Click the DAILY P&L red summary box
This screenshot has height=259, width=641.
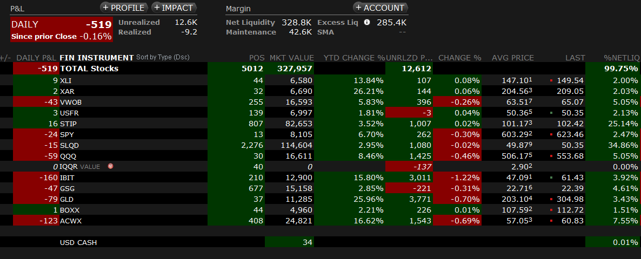tap(61, 29)
